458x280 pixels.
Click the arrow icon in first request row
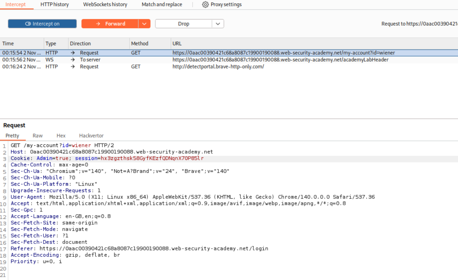pos(73,53)
